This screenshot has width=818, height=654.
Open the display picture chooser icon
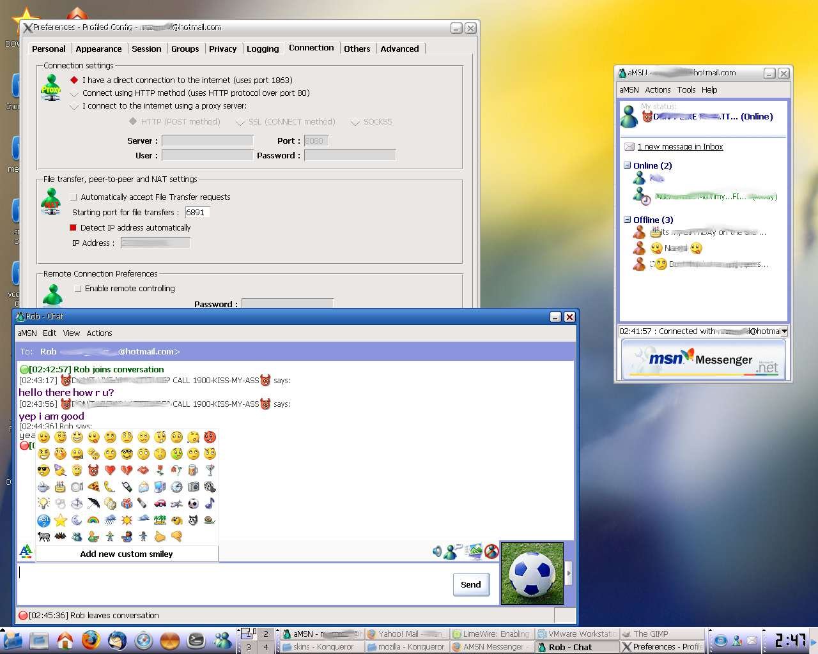coord(474,551)
